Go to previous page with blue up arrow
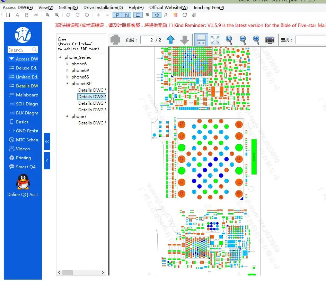 click(x=171, y=40)
